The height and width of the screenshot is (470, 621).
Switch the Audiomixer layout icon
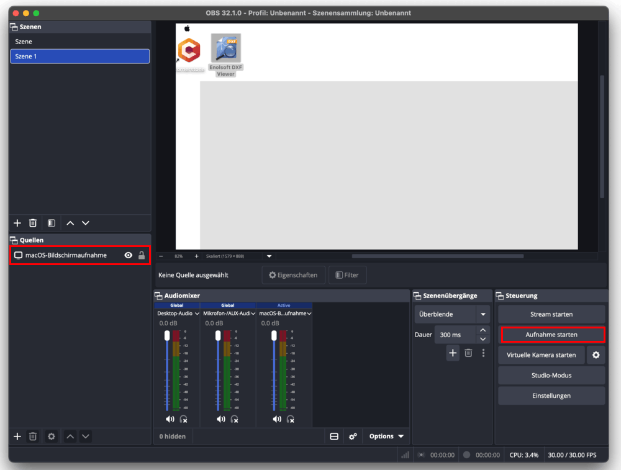point(334,436)
